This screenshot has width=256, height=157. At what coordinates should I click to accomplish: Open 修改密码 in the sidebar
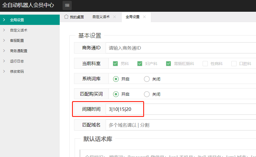tap(17, 71)
